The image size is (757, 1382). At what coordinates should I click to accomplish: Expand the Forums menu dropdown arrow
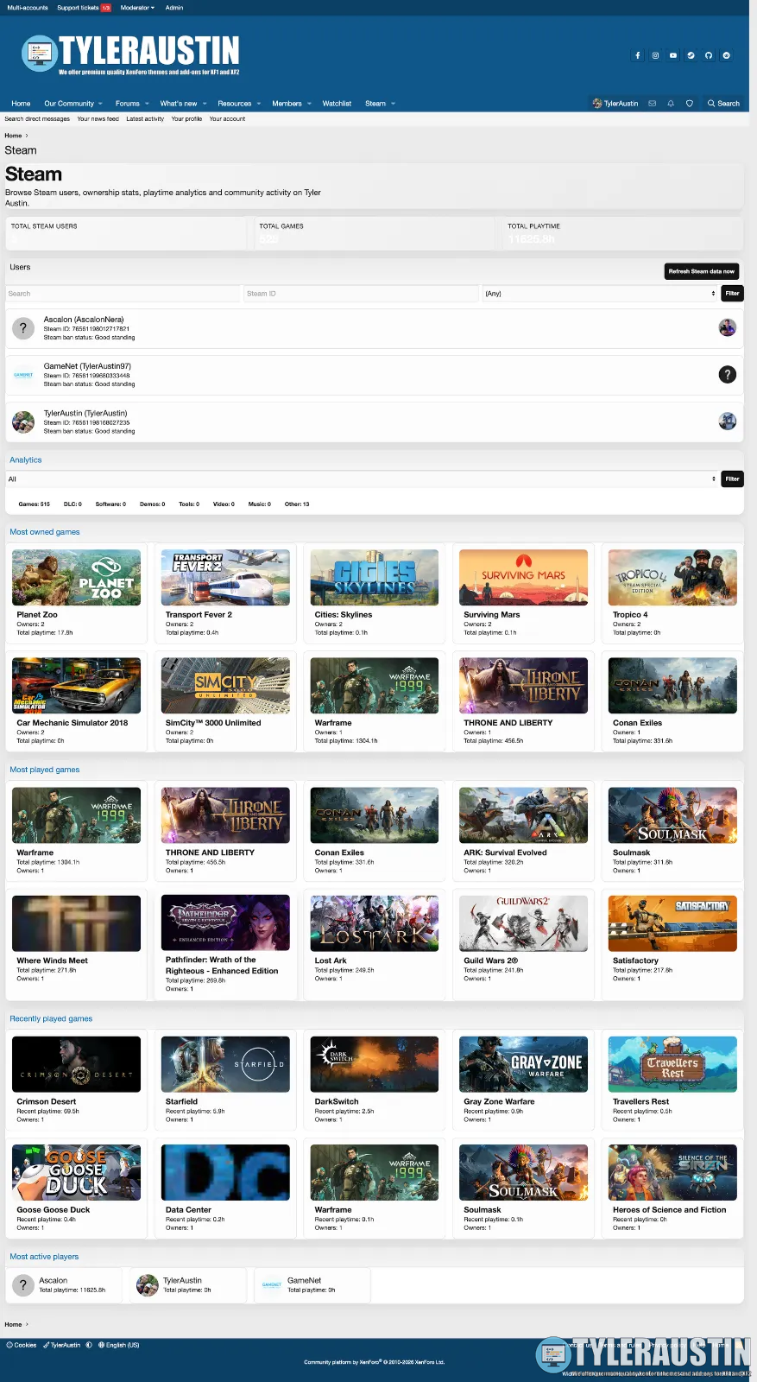coord(146,104)
